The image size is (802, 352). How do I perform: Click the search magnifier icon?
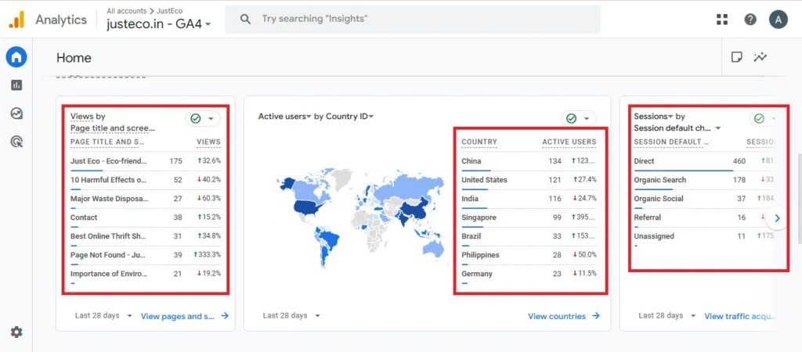tap(245, 20)
